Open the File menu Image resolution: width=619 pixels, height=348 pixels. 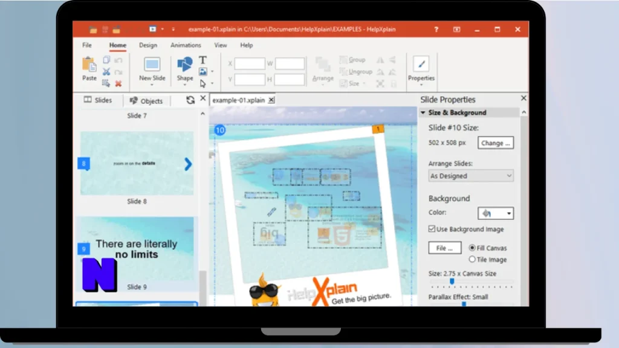87,45
